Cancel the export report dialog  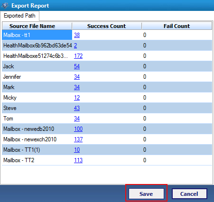189,193
